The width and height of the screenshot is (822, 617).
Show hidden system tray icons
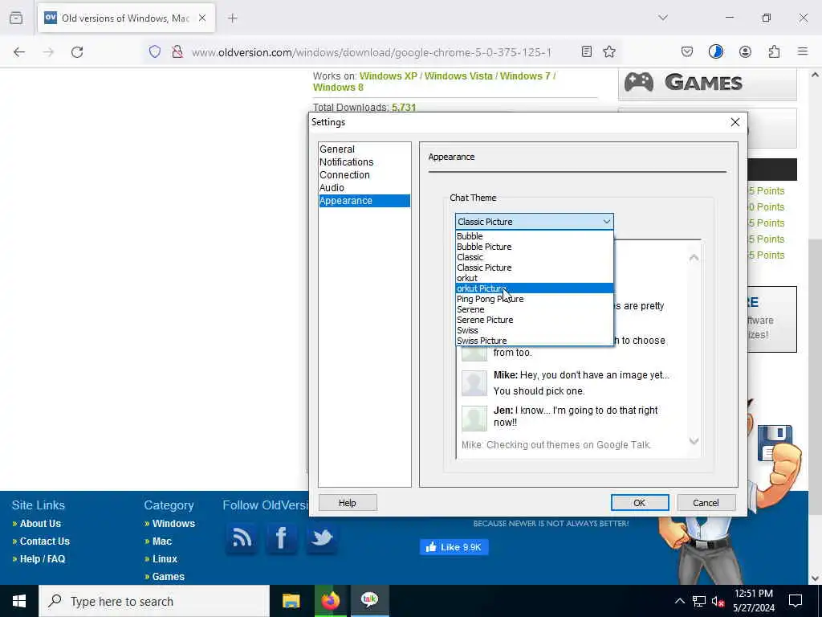pyautogui.click(x=679, y=601)
